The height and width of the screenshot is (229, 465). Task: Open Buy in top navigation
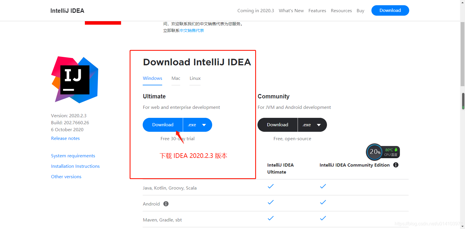coord(360,11)
